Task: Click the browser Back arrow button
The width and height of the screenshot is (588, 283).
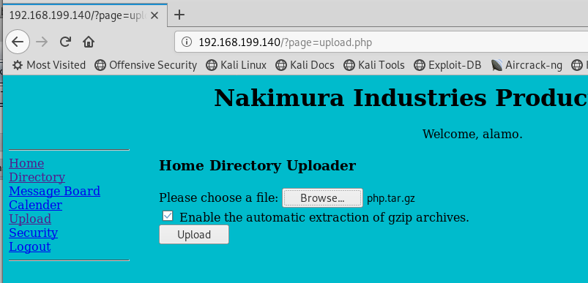Action: coord(18,42)
